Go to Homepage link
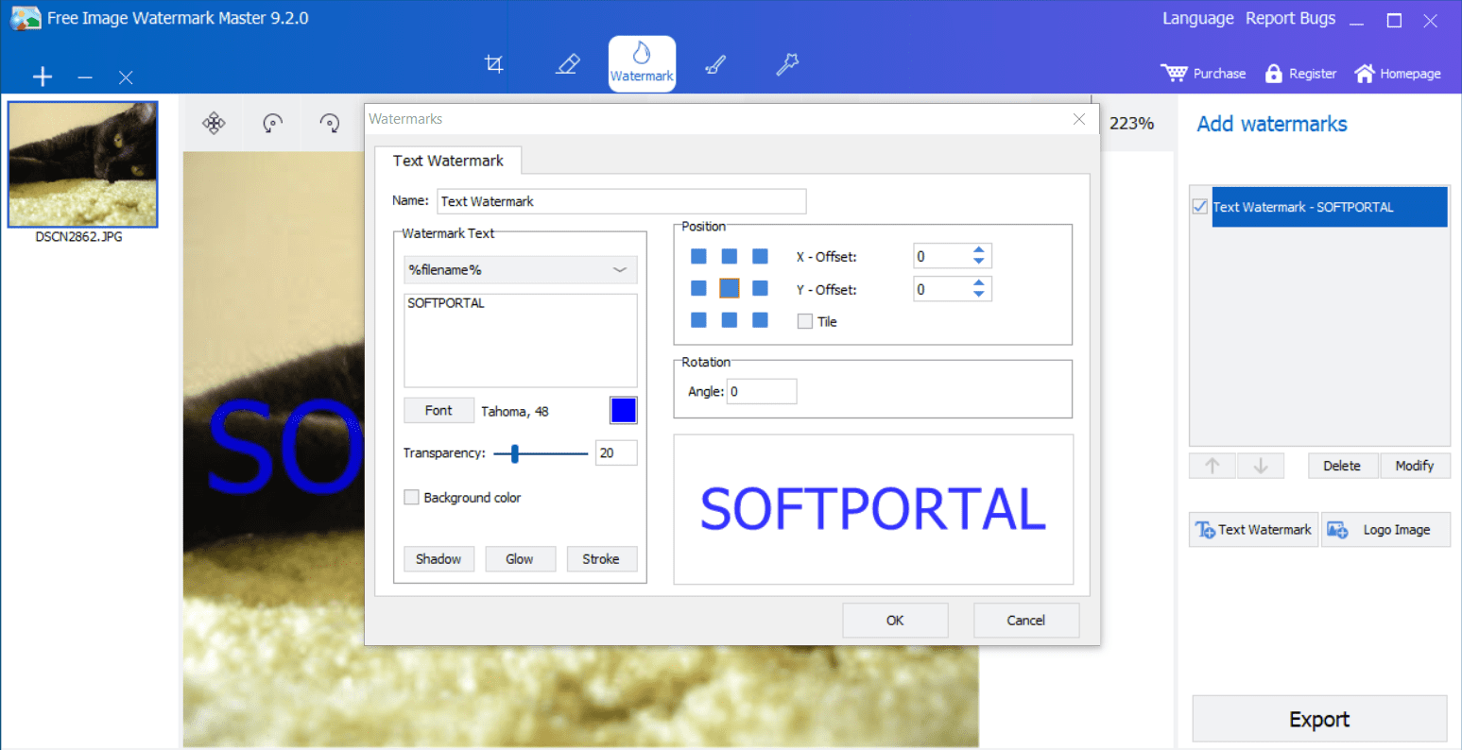Viewport: 1462px width, 750px height. [x=1398, y=74]
